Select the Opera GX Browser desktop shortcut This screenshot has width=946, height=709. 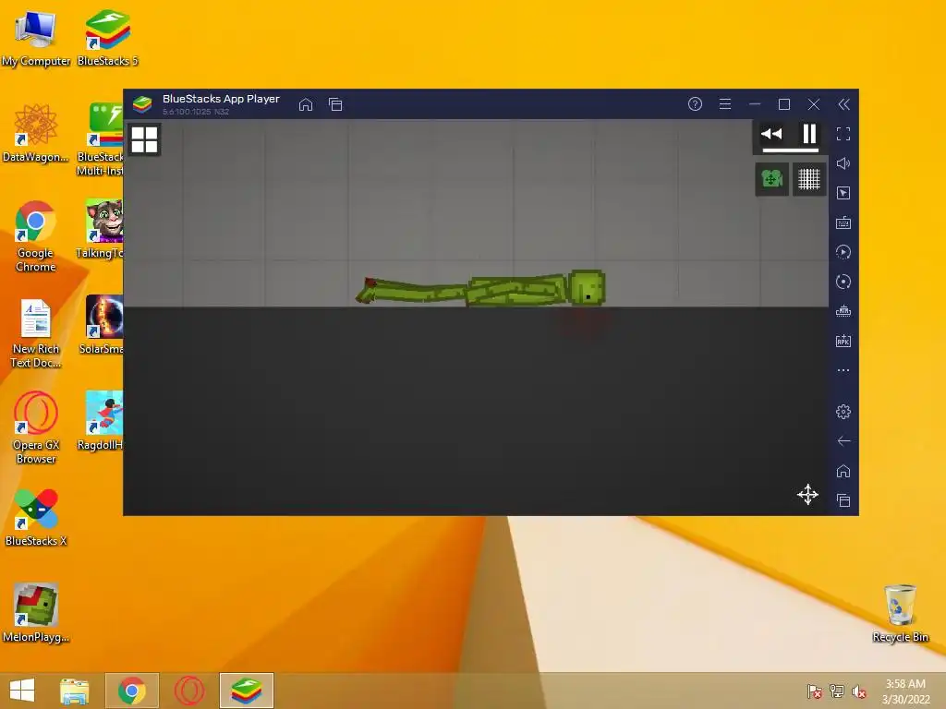click(x=36, y=428)
